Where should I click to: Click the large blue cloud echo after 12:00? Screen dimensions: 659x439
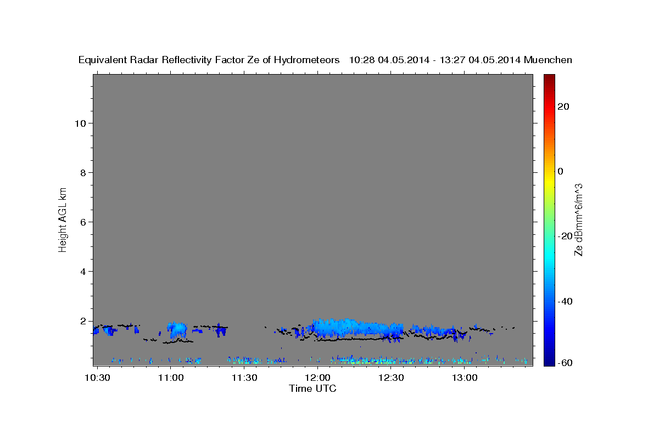[x=357, y=328]
